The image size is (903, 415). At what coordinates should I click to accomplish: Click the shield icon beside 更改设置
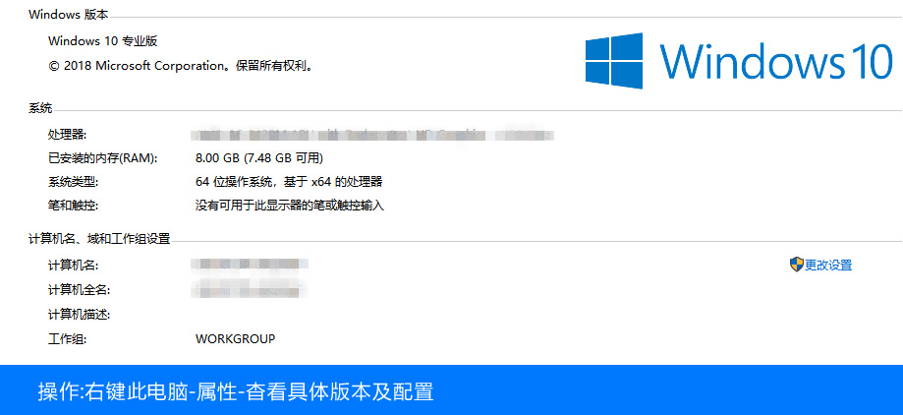[x=796, y=265]
